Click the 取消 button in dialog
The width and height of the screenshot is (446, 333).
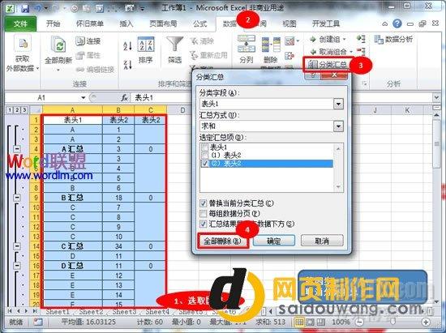point(322,241)
